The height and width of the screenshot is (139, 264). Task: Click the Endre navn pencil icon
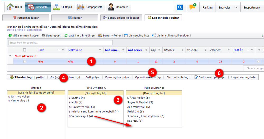pos(196,77)
